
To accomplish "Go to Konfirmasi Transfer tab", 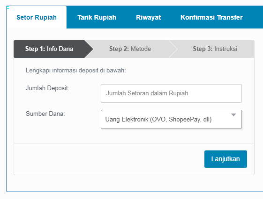I will pos(211,17).
